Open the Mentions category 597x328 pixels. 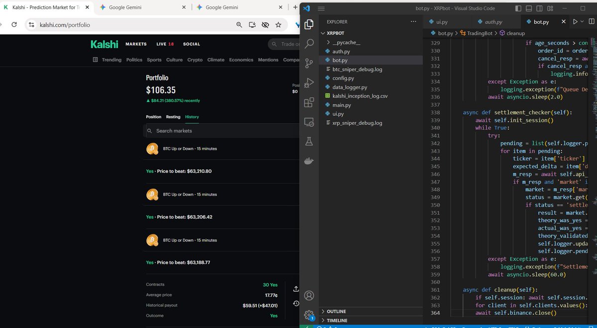268,60
